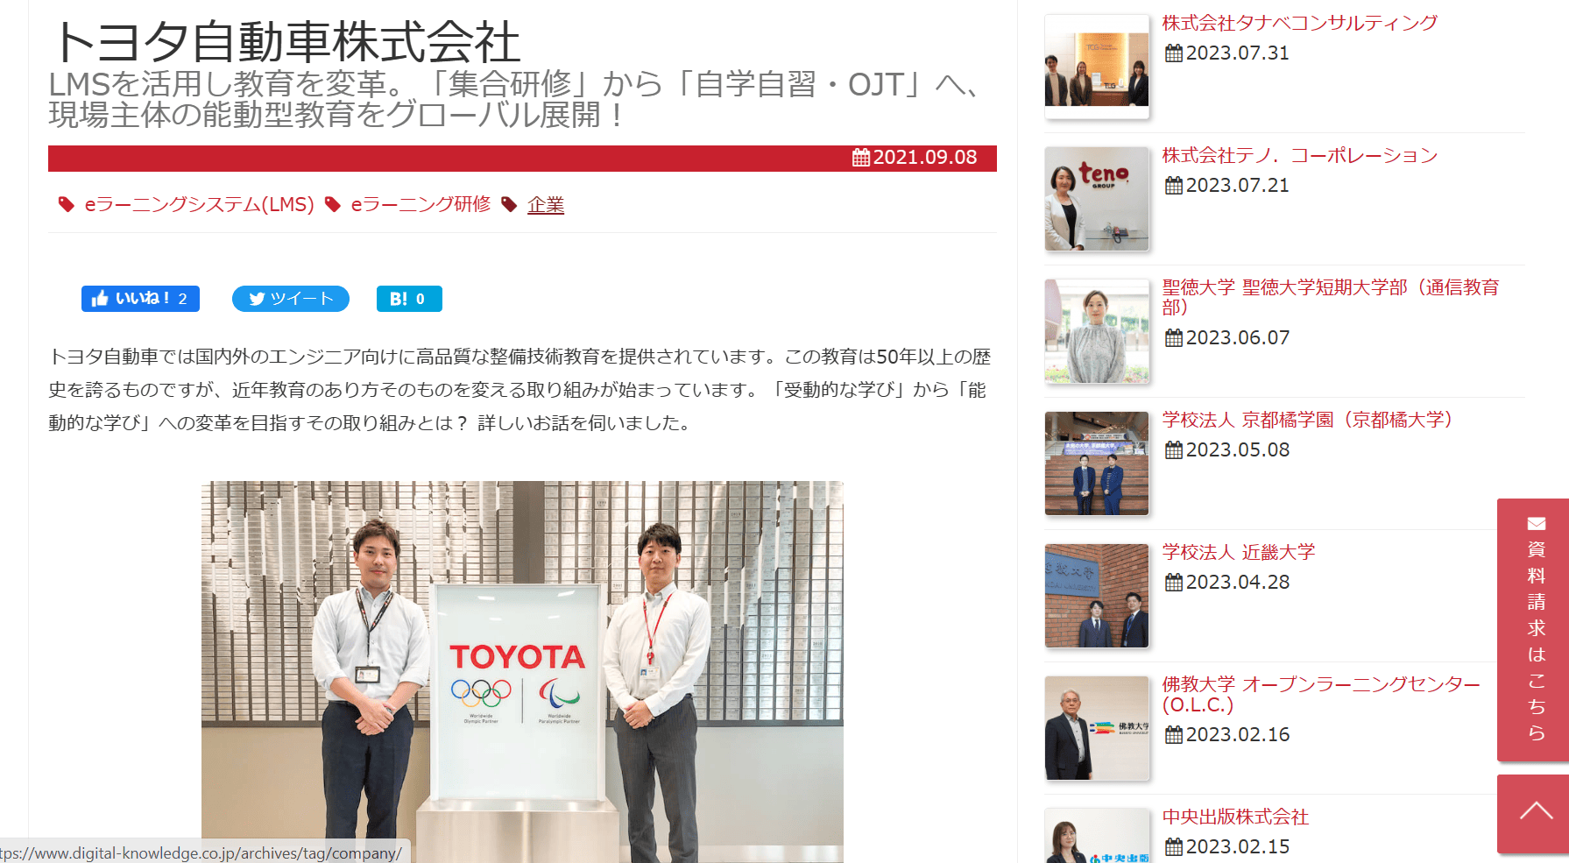The width and height of the screenshot is (1569, 863).
Task: Open the 企業 tag link
Action: [546, 204]
